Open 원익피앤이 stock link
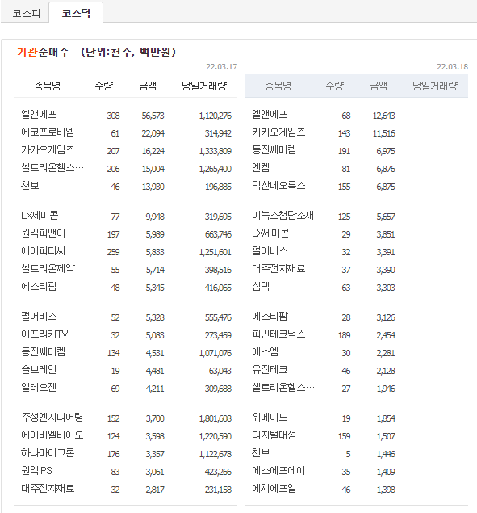The width and height of the screenshot is (477, 513). 43,233
